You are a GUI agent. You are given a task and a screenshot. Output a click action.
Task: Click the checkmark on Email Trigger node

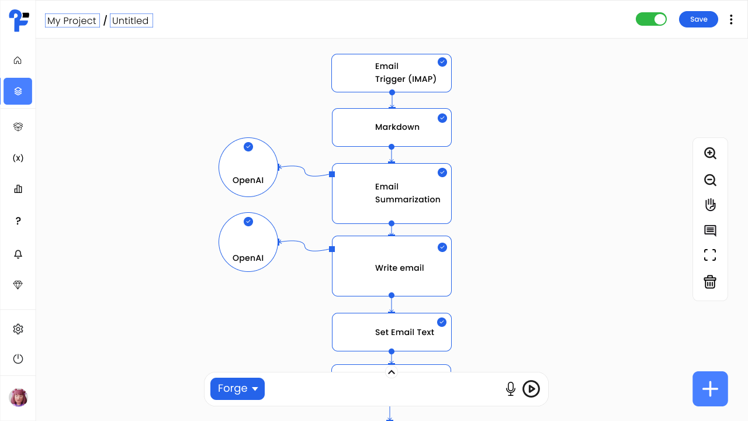[x=442, y=62]
